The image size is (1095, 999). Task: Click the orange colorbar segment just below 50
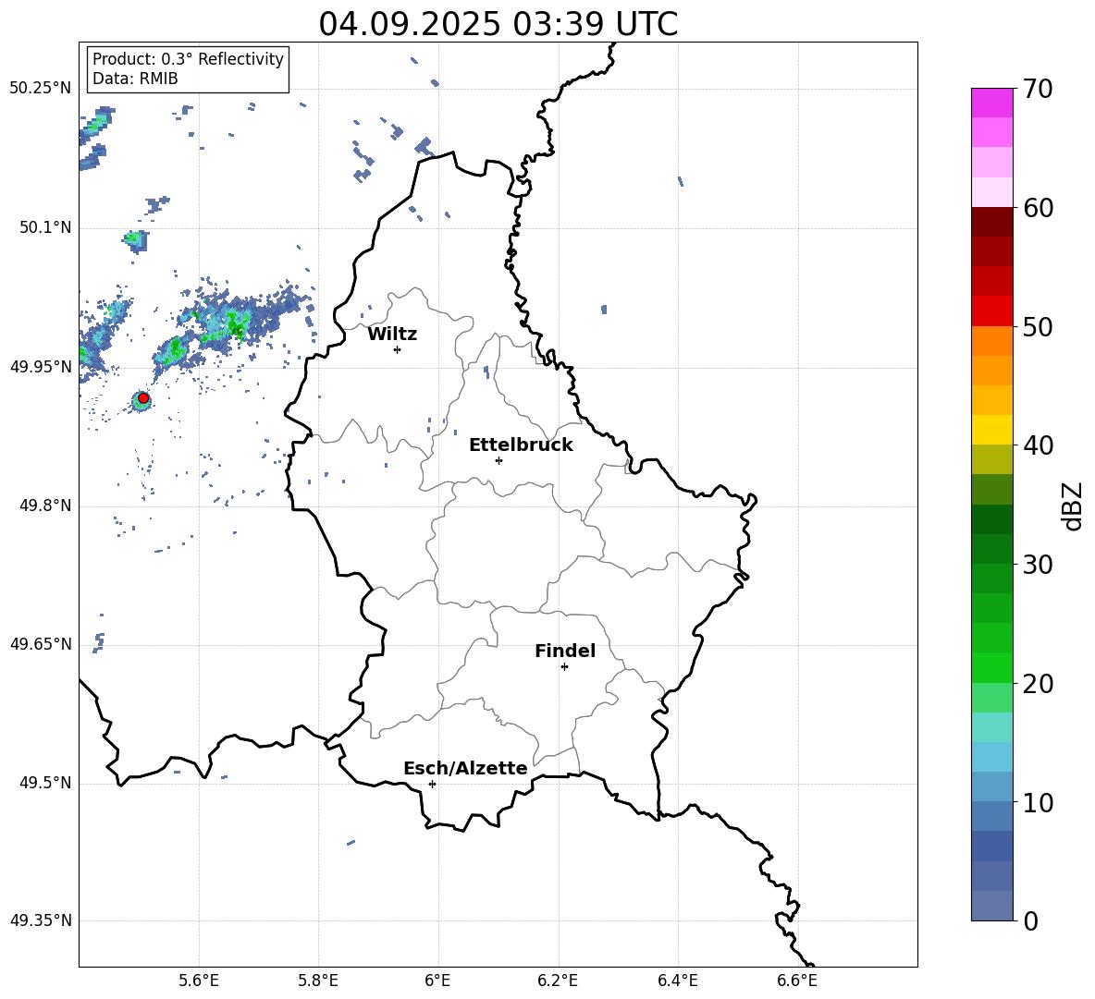[x=991, y=341]
